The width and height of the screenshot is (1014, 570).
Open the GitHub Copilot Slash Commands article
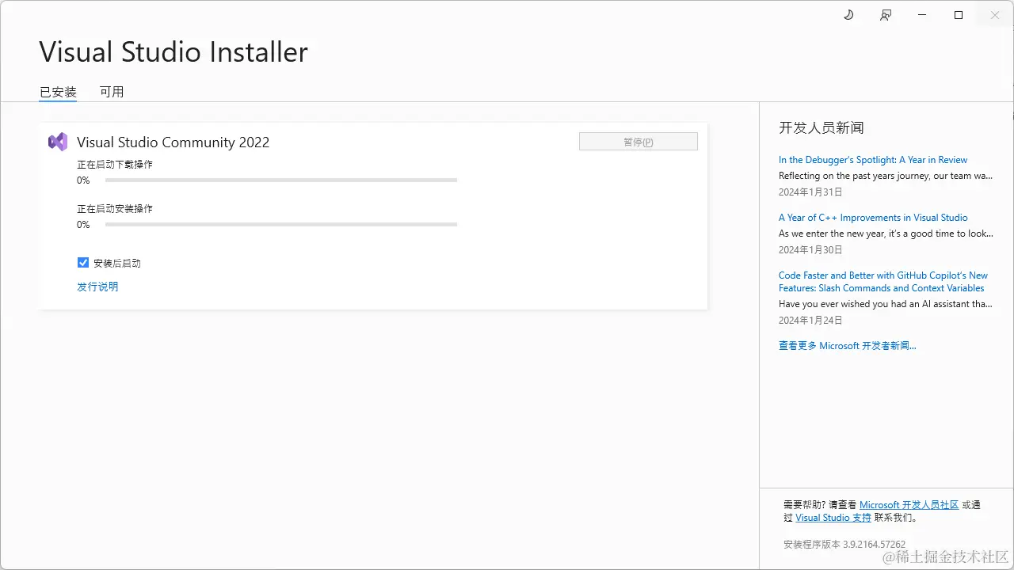click(x=882, y=282)
